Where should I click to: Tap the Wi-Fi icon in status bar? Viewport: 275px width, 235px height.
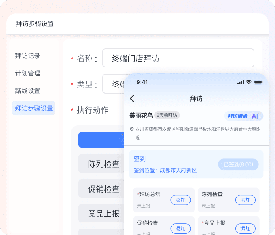point(249,82)
